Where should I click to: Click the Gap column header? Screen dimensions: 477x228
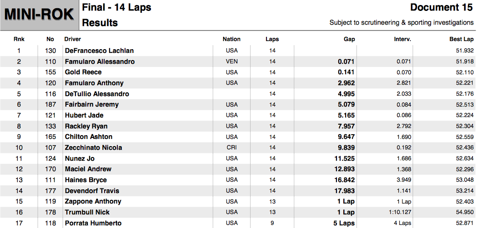click(349, 39)
